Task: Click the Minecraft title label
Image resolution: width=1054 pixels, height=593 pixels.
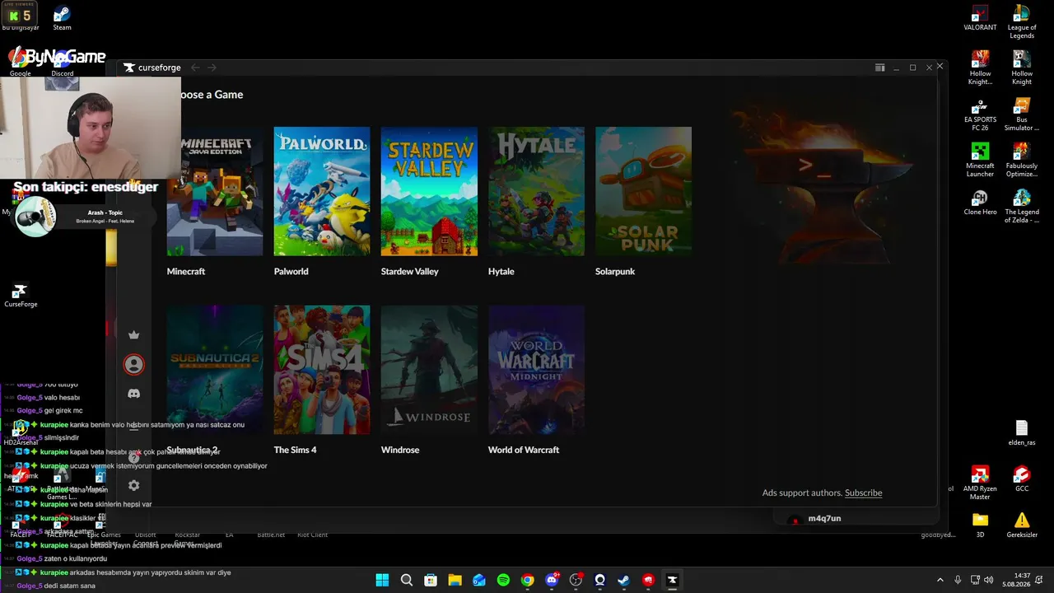Action: point(186,271)
